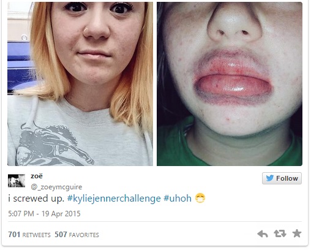Open the #uhoh hashtag link
The height and width of the screenshot is (250, 311).
[x=178, y=199]
